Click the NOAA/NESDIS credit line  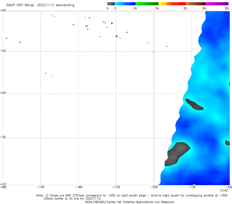pos(129,202)
